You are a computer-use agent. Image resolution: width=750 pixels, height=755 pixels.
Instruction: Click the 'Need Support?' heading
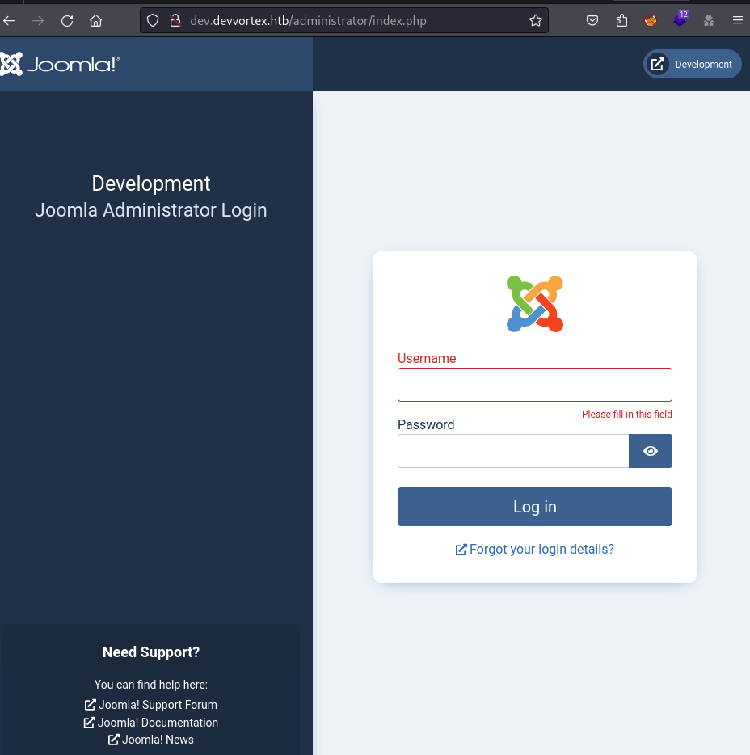point(151,652)
